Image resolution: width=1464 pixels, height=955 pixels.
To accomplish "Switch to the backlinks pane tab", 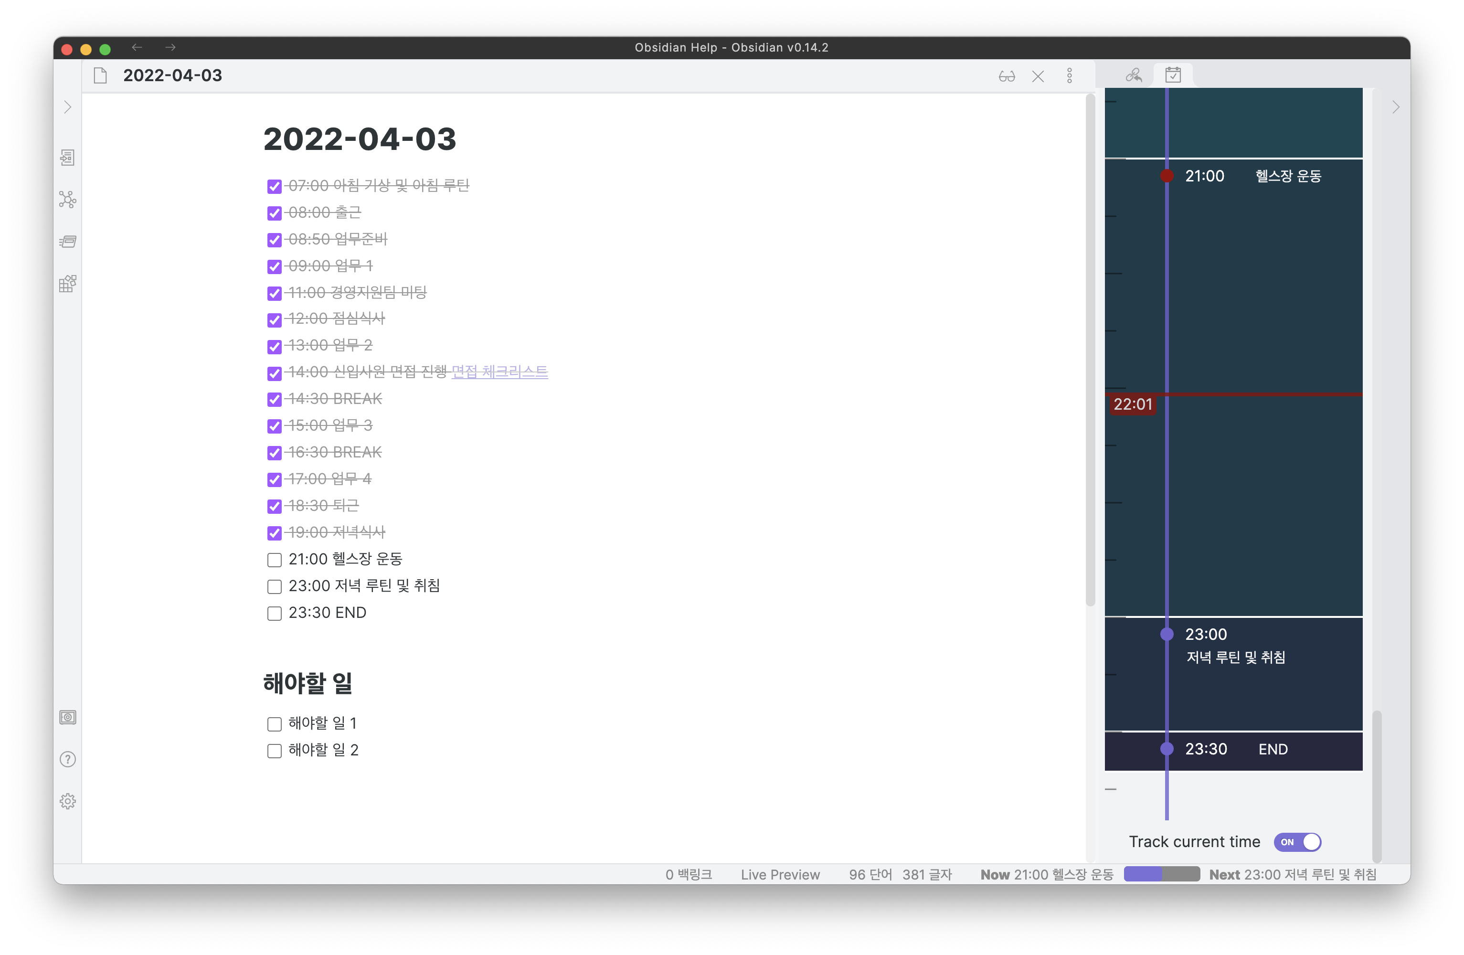I will (1134, 75).
